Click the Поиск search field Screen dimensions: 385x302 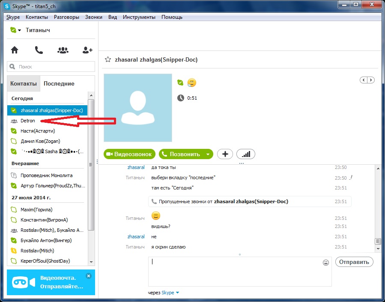[51, 66]
